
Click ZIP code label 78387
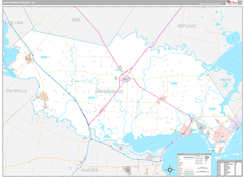pos(119,70)
